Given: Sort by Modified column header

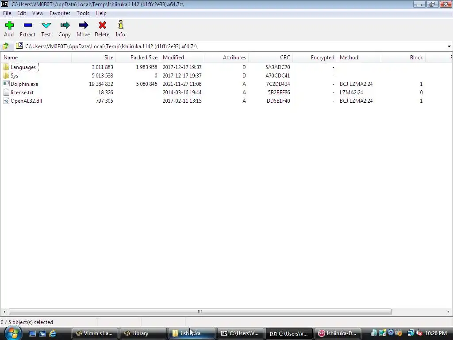Looking at the screenshot, I should 182,57.
